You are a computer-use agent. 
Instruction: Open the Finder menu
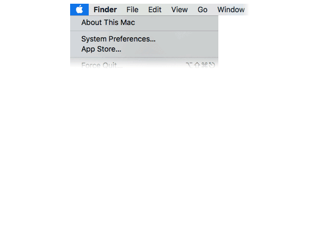click(105, 10)
